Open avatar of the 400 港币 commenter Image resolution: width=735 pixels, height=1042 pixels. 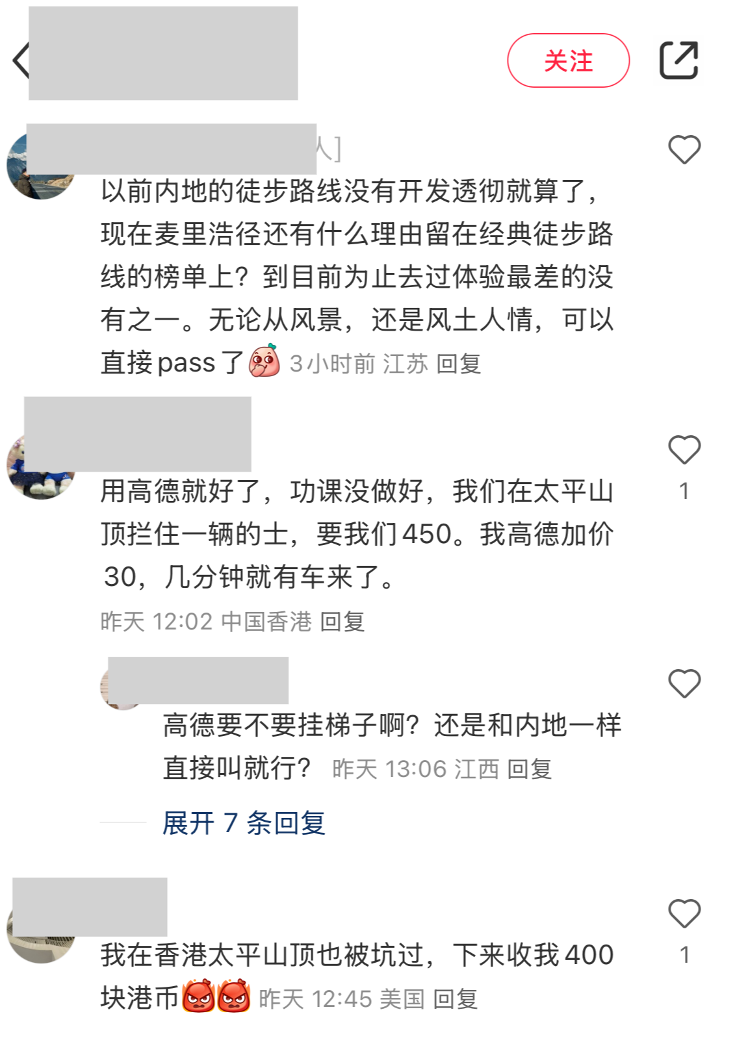40,930
